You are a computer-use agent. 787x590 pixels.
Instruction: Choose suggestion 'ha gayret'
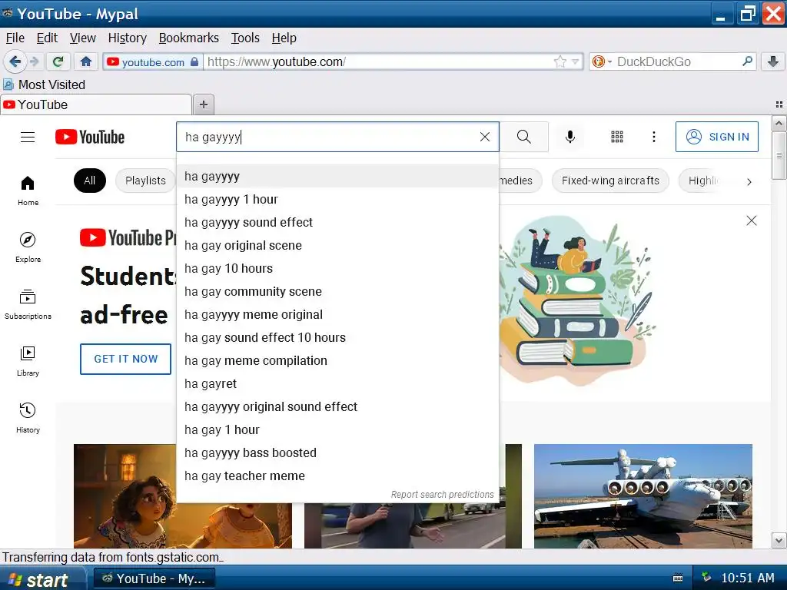(x=337, y=384)
